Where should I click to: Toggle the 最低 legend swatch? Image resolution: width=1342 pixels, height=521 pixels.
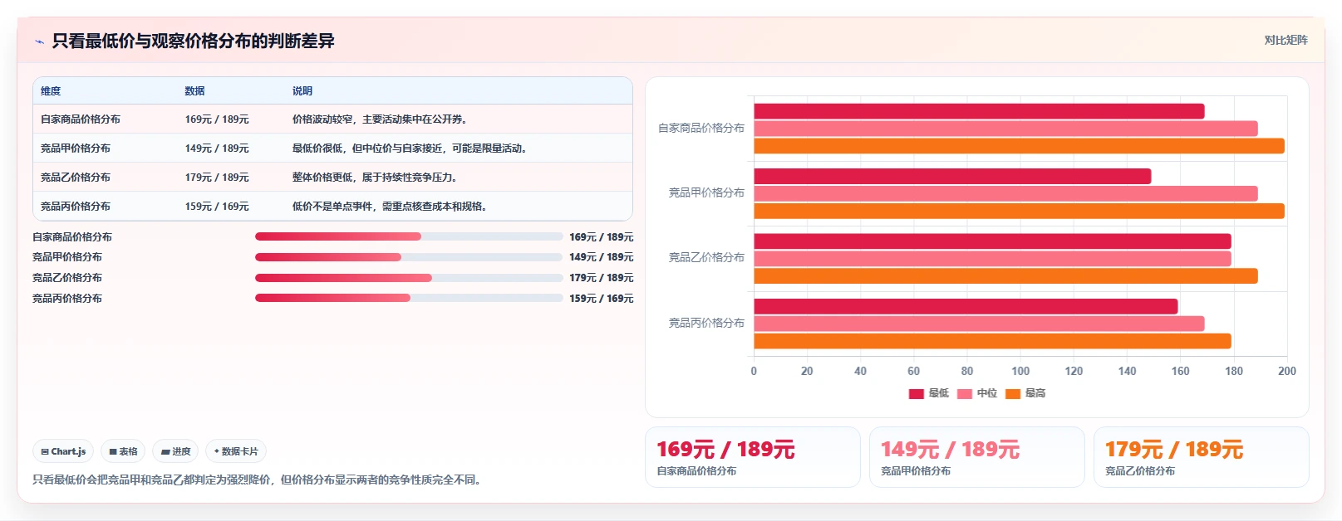(917, 394)
